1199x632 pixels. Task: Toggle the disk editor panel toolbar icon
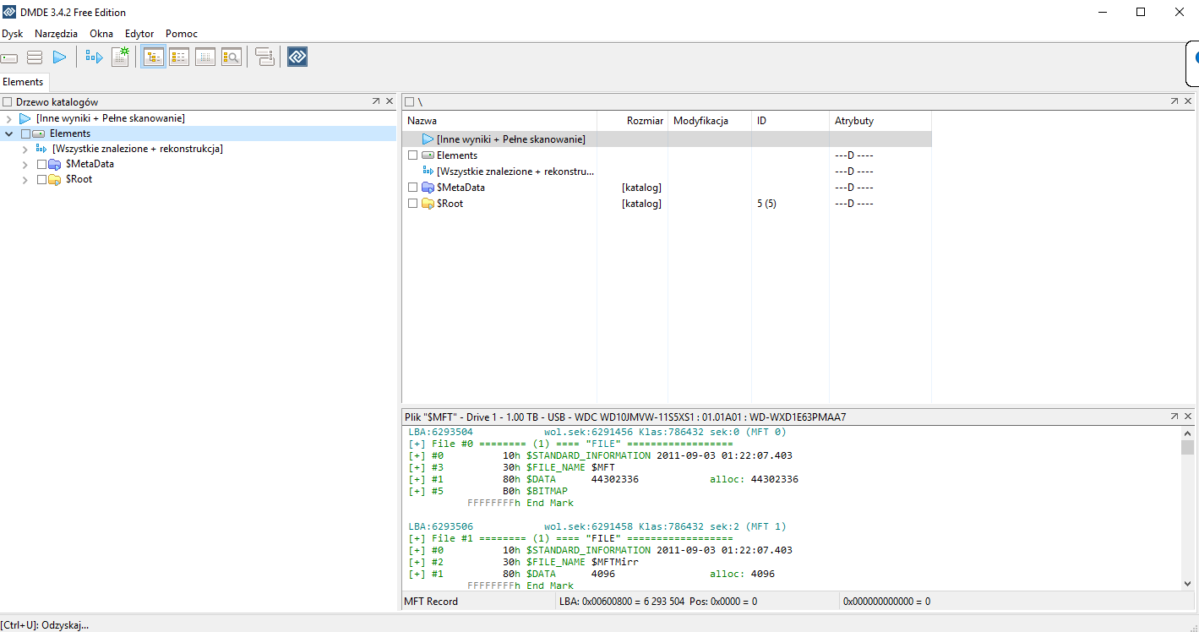coord(205,57)
